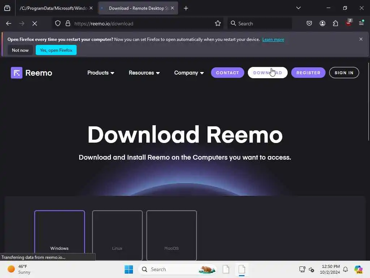370x278 pixels.
Task: Click the SIGN IN button
Action: click(344, 72)
